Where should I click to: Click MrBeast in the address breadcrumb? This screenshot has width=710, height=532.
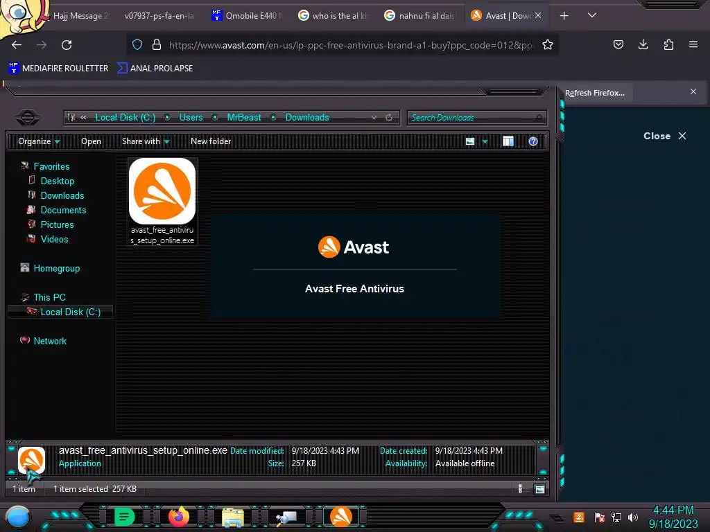tap(243, 117)
